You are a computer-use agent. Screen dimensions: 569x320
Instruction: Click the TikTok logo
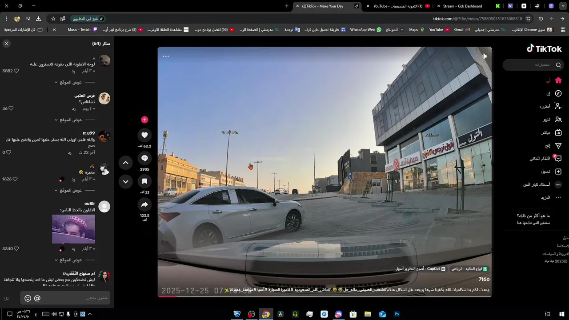[544, 48]
